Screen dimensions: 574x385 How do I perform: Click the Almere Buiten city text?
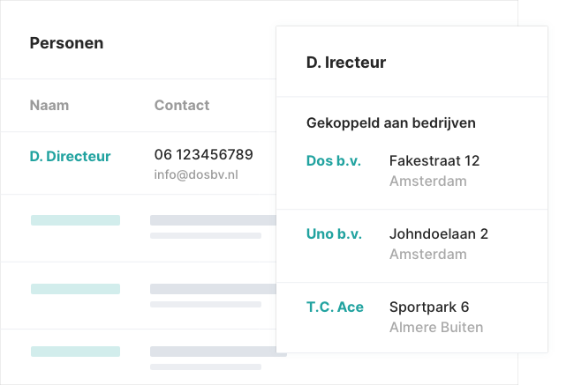coord(435,328)
